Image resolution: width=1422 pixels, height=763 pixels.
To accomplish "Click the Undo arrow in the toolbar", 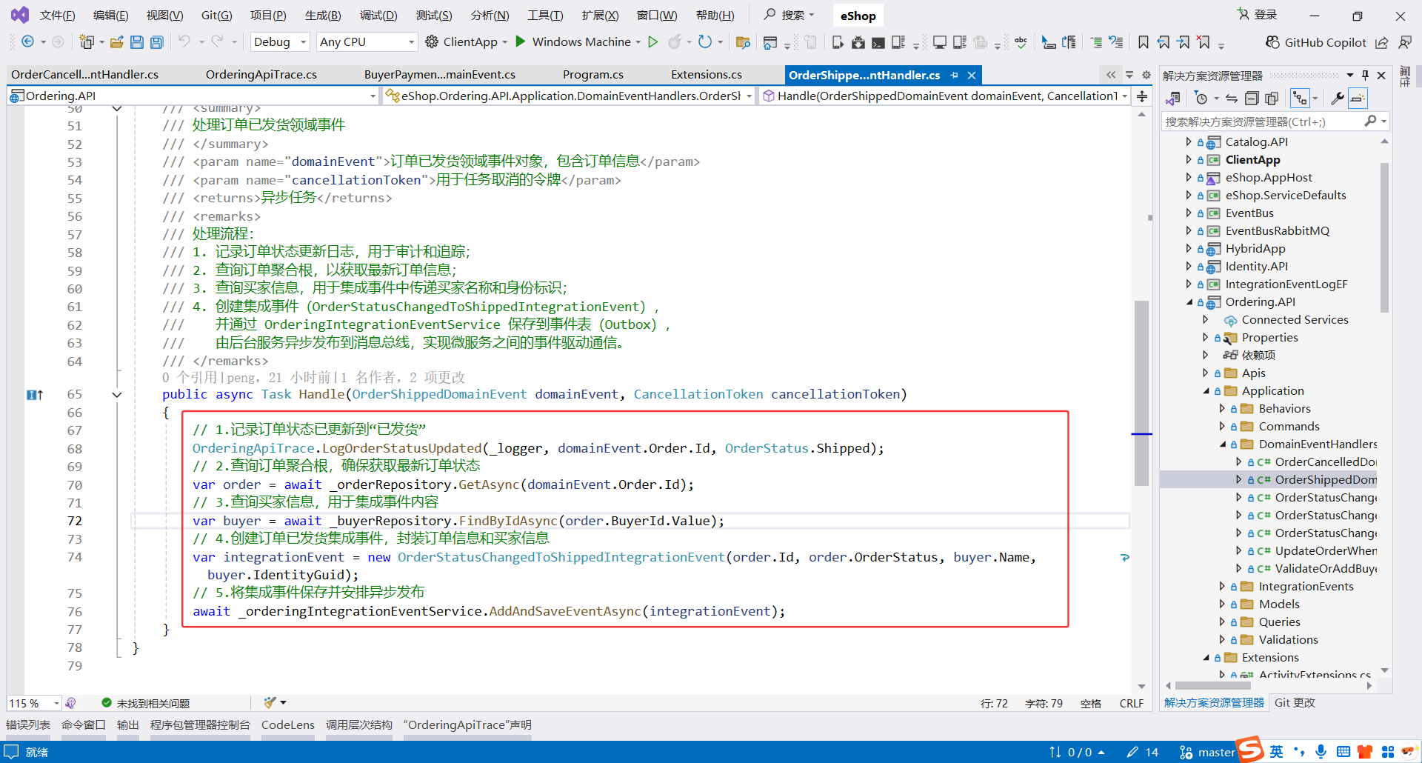I will pyautogui.click(x=184, y=42).
